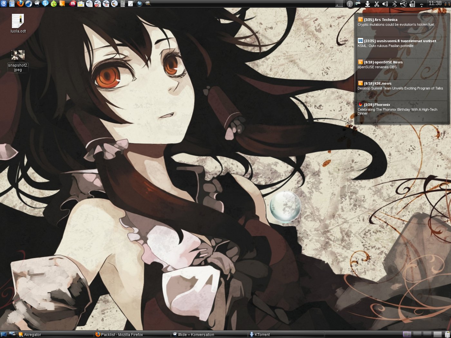Open the OpenOffice chart document launcher icon
Viewport: 451px width, 338px height.
98,4
